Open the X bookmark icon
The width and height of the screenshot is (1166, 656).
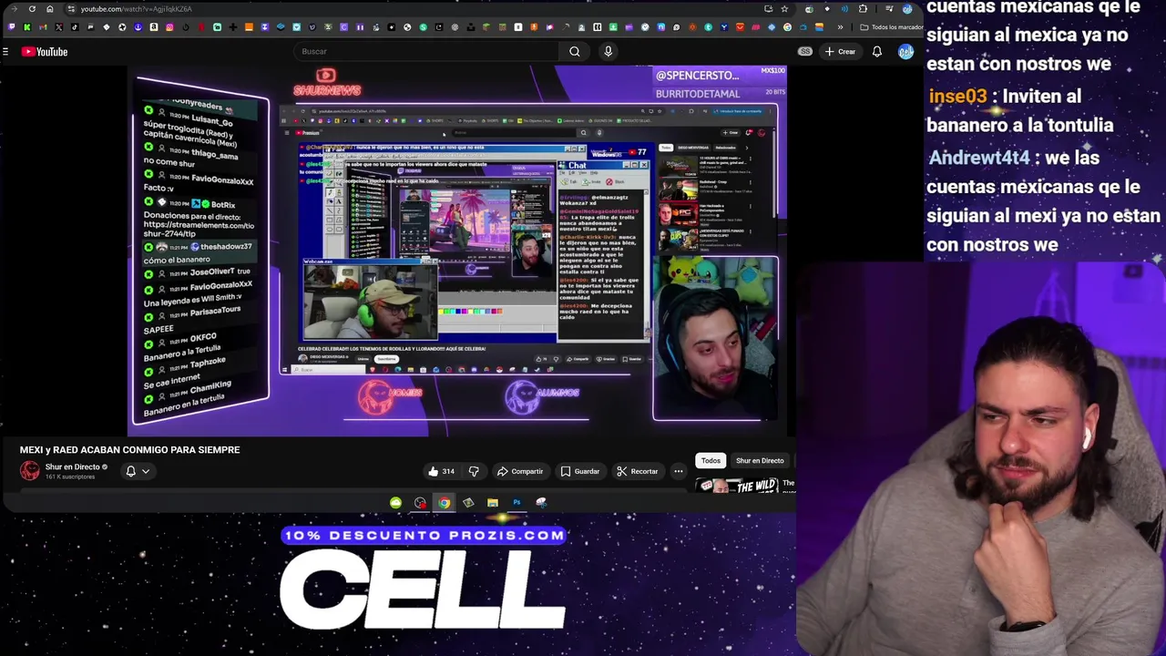[59, 27]
